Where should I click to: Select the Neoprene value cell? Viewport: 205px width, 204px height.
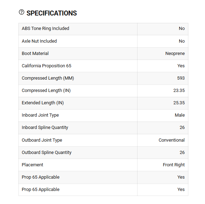point(163,54)
